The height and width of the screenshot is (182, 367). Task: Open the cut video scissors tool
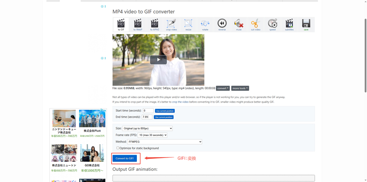pos(255,24)
